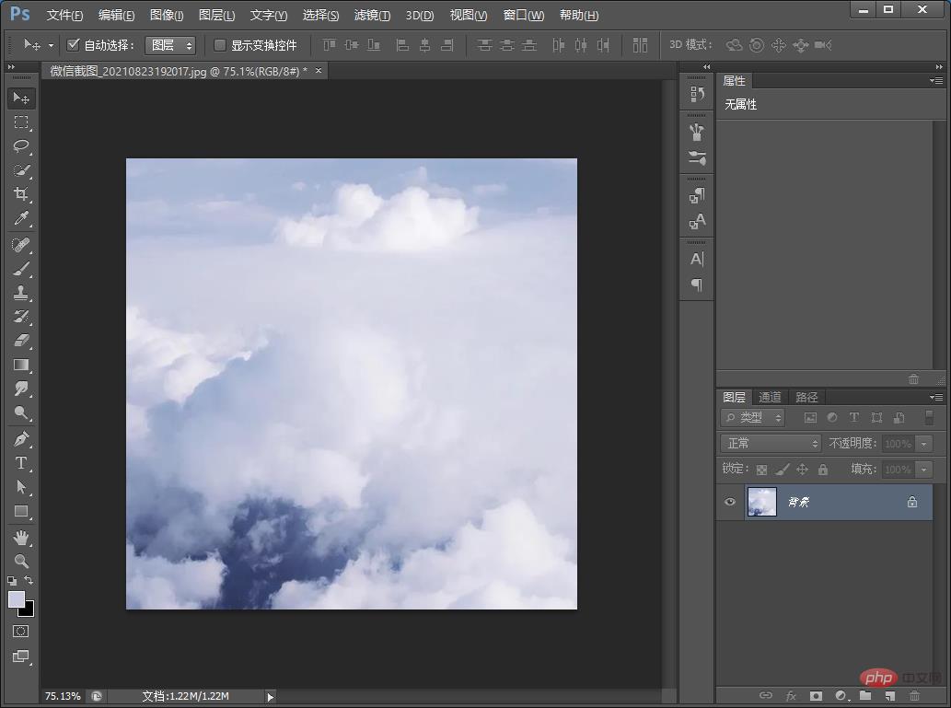This screenshot has width=951, height=708.
Task: Hide the 背景 layer with eye icon
Action: (x=730, y=503)
